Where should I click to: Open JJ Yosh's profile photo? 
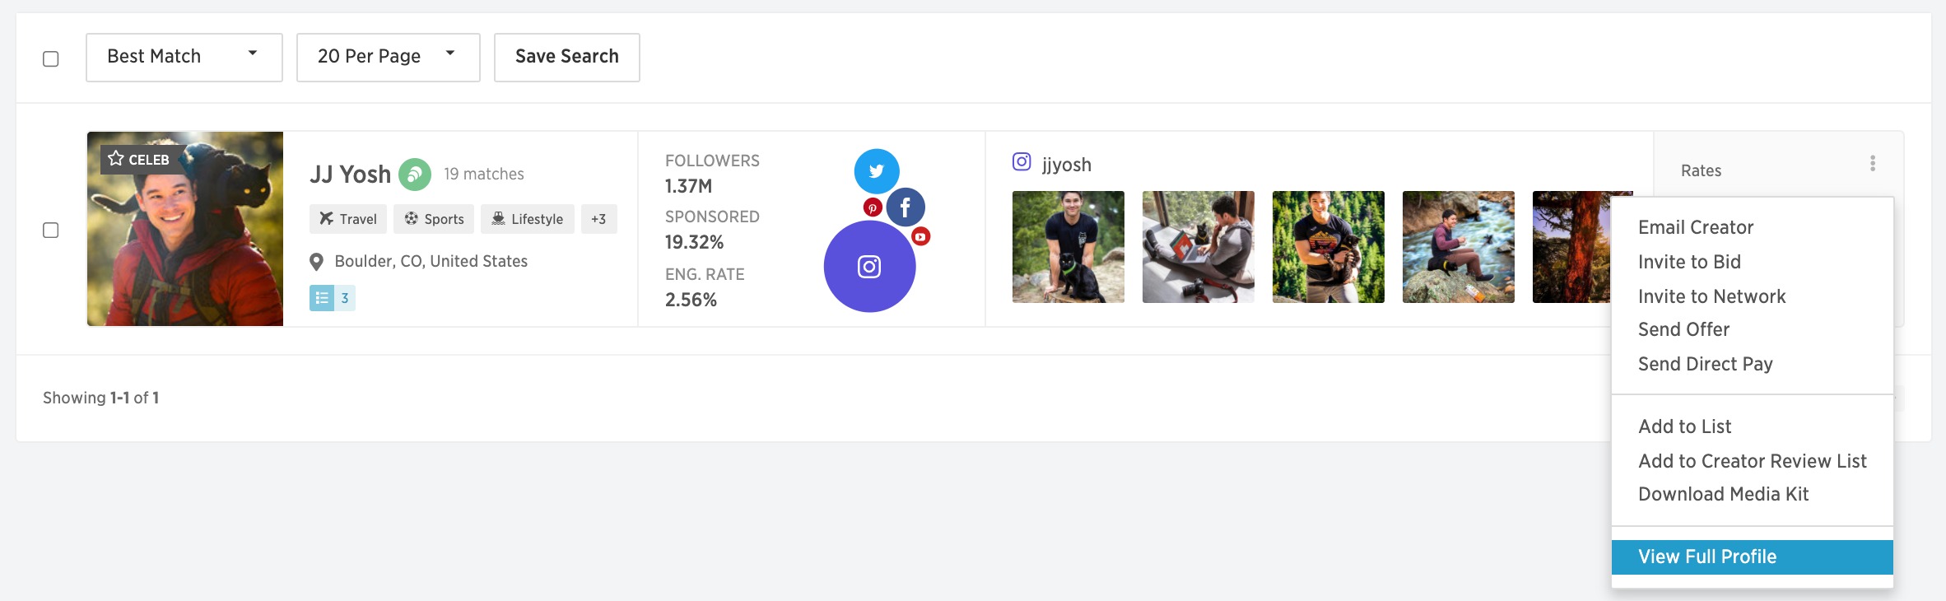point(185,229)
